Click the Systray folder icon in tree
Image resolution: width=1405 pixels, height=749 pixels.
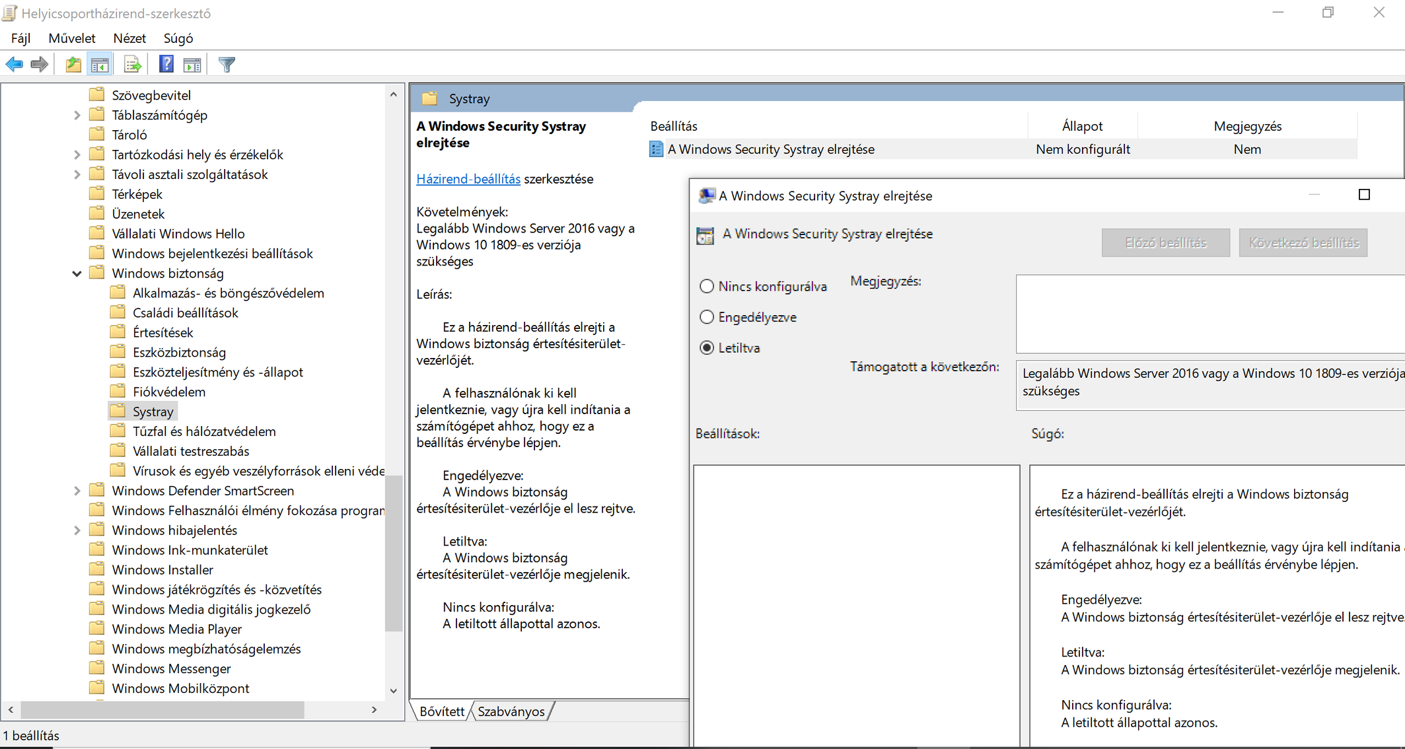click(x=118, y=411)
